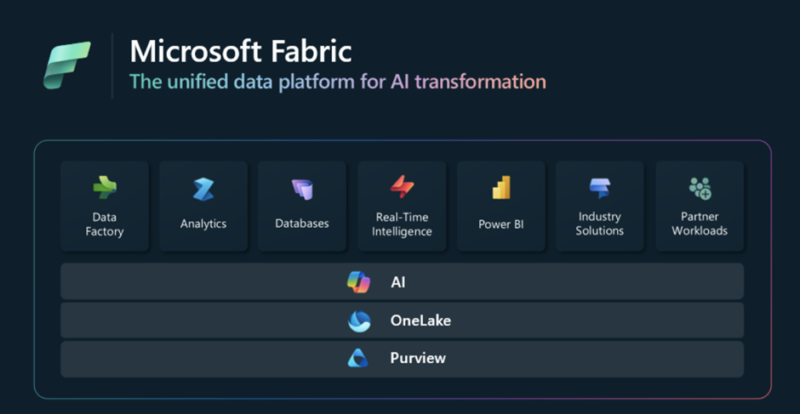Select the Industry Solutions label
The width and height of the screenshot is (800, 414).
(599, 224)
